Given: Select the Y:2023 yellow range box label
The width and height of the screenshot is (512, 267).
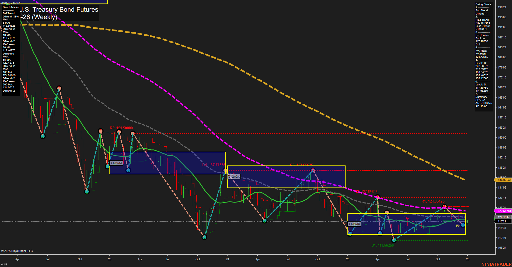Looking at the screenshot, I should tap(116, 163).
